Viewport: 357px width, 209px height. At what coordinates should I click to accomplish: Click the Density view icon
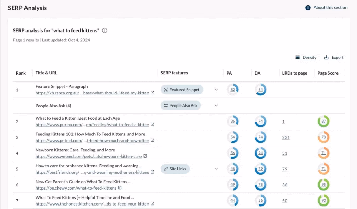tap(298, 57)
